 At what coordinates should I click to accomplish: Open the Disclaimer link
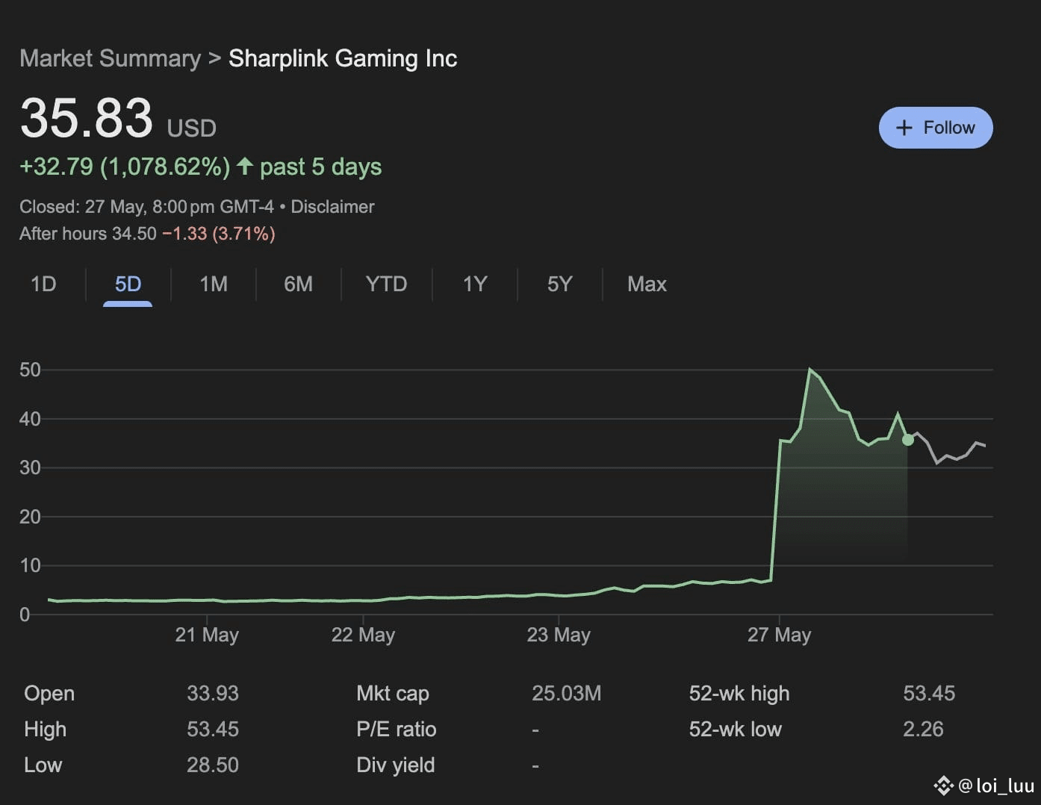pos(332,207)
